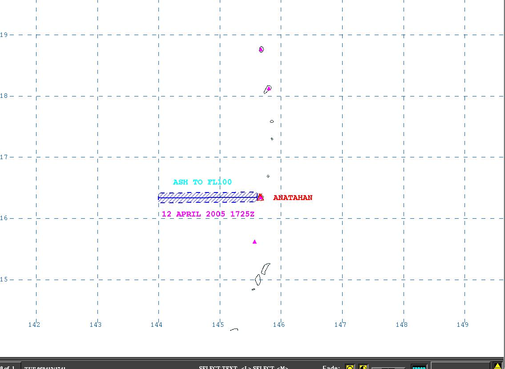Click the longitude label 144

pos(157,325)
